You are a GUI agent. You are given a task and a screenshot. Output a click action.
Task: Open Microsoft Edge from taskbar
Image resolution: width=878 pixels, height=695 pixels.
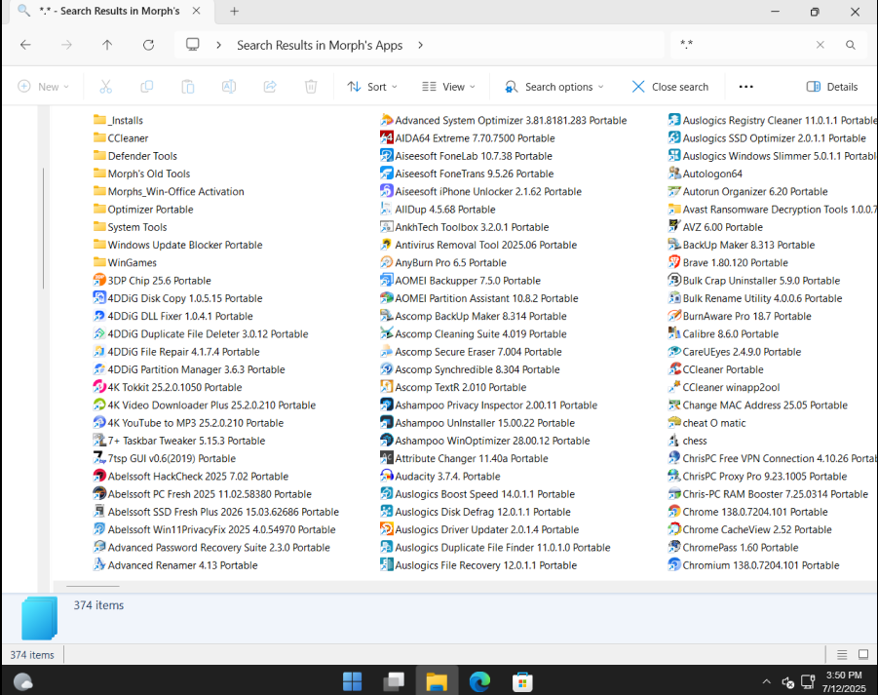[x=479, y=681]
